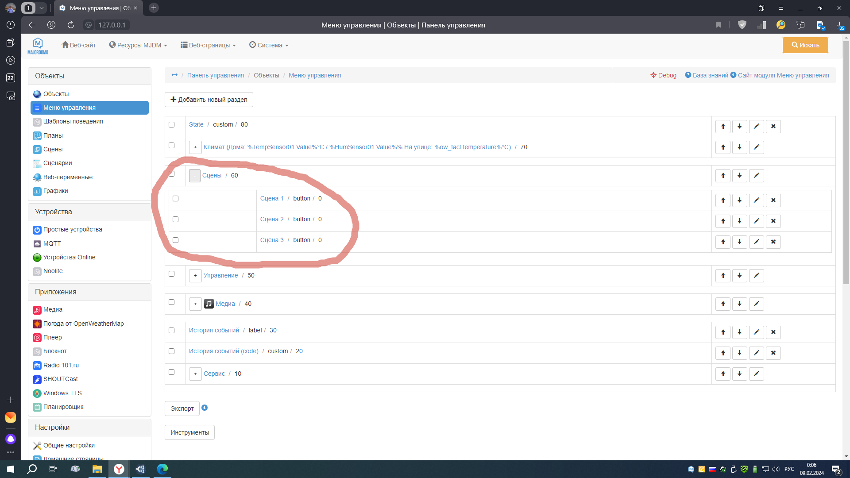850x478 pixels.
Task: Open Шаблоны поведения in sidebar
Action: pos(73,121)
